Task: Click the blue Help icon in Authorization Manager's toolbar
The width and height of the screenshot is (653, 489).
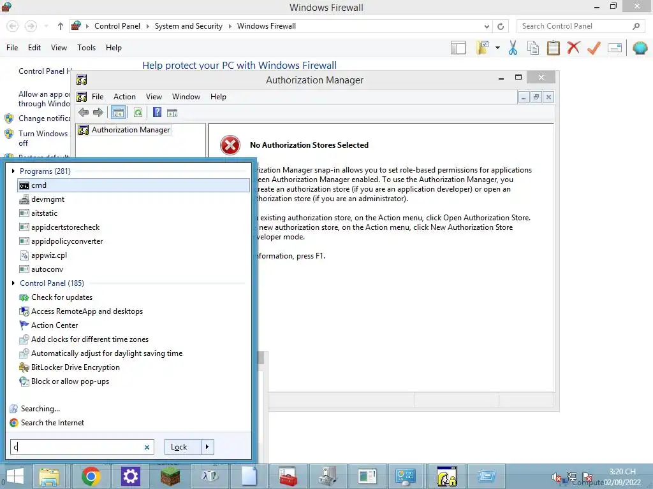Action: click(157, 112)
